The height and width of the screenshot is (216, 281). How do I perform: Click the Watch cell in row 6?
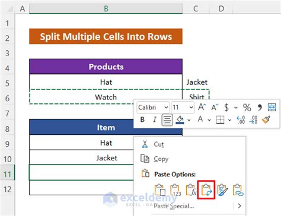(106, 97)
